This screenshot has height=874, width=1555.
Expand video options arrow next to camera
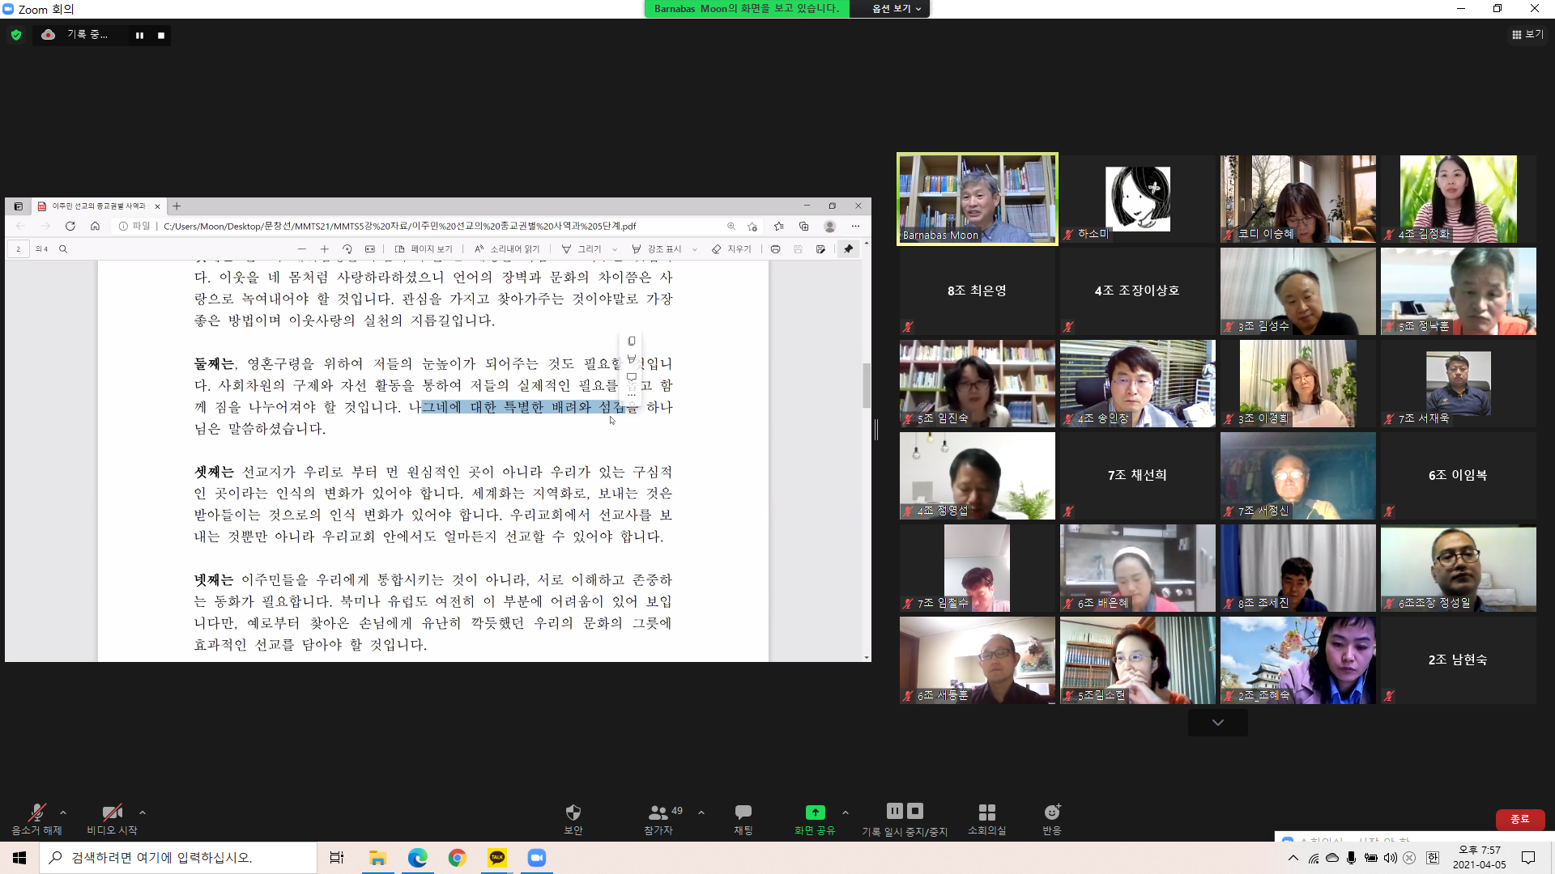tap(143, 812)
